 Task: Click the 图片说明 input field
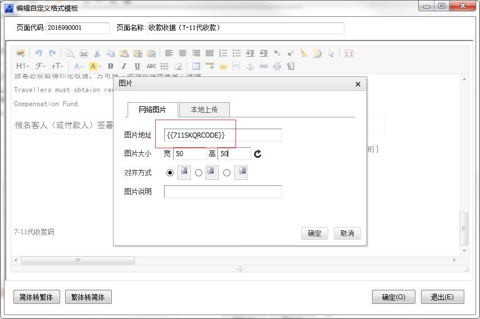pyautogui.click(x=223, y=192)
